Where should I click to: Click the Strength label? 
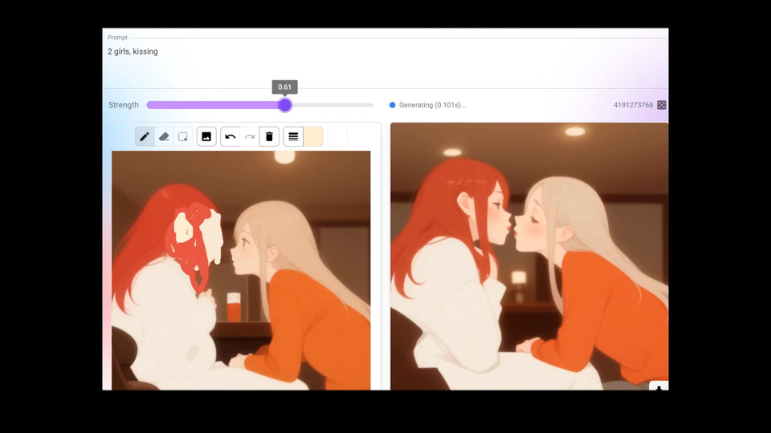(124, 105)
